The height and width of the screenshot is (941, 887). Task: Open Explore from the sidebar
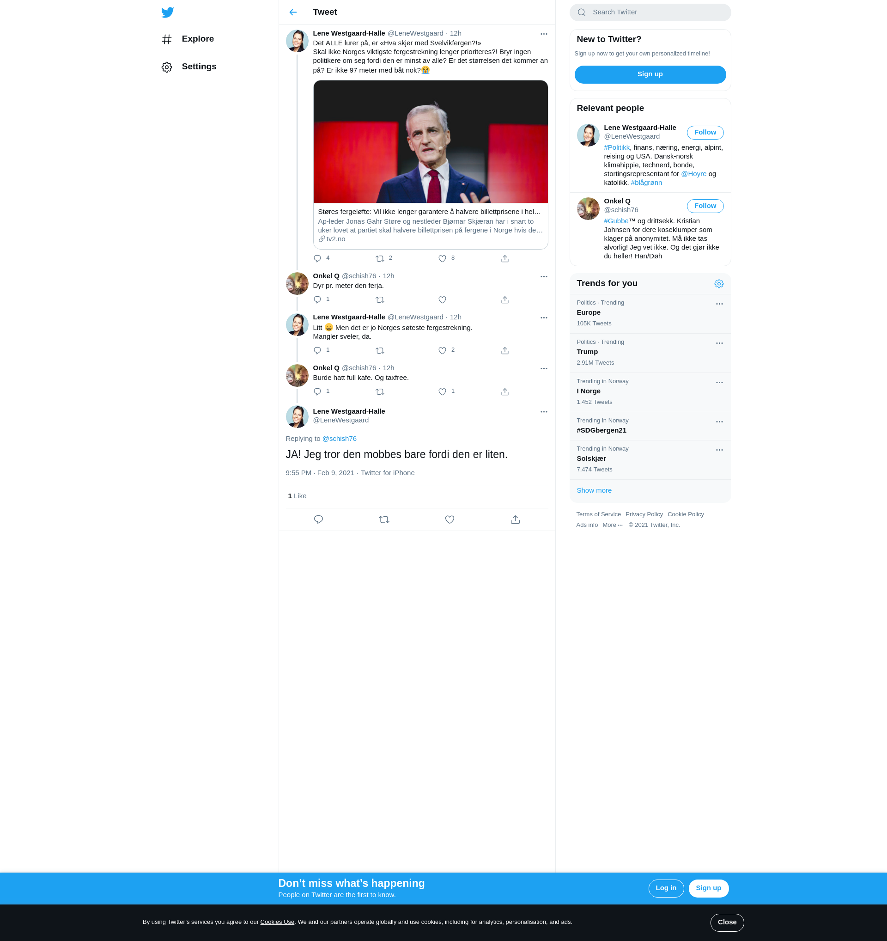[188, 39]
